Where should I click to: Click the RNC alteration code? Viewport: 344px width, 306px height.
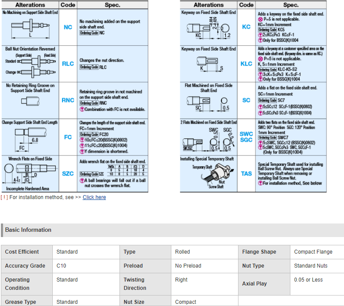coord(68,100)
